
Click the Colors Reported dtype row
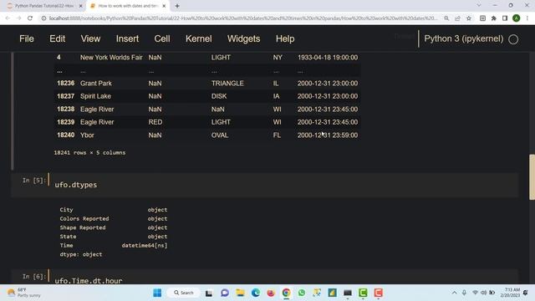tap(114, 219)
